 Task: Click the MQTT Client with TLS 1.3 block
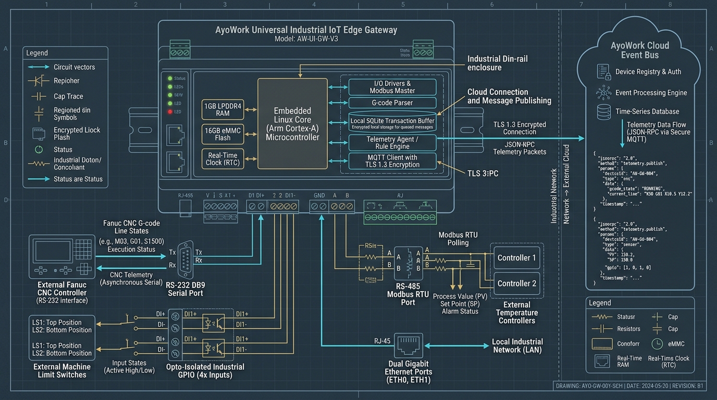click(392, 161)
